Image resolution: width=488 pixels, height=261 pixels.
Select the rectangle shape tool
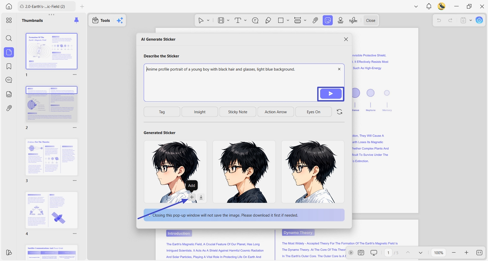(x=281, y=21)
